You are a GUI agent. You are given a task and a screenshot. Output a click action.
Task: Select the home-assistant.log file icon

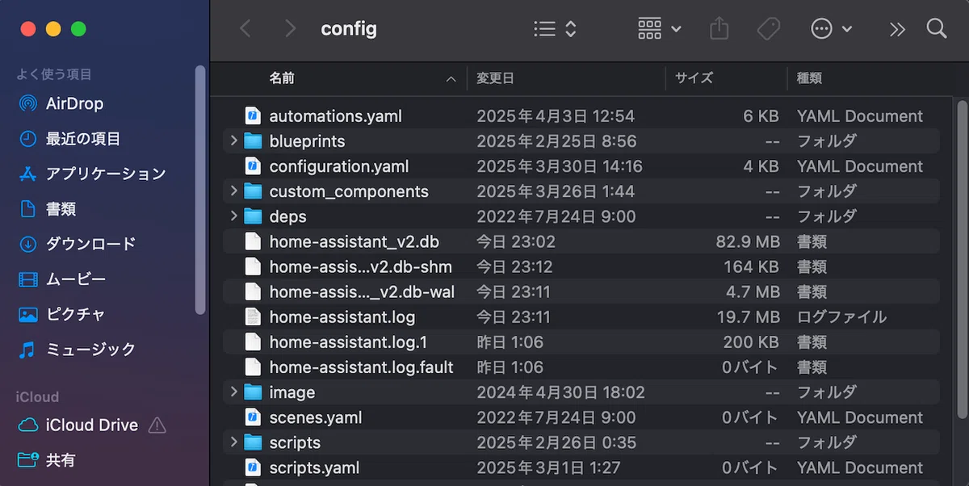tap(254, 317)
